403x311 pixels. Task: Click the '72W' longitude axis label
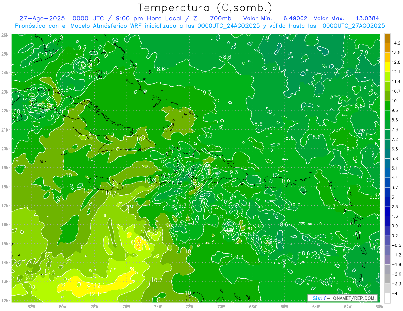[x=189, y=306]
